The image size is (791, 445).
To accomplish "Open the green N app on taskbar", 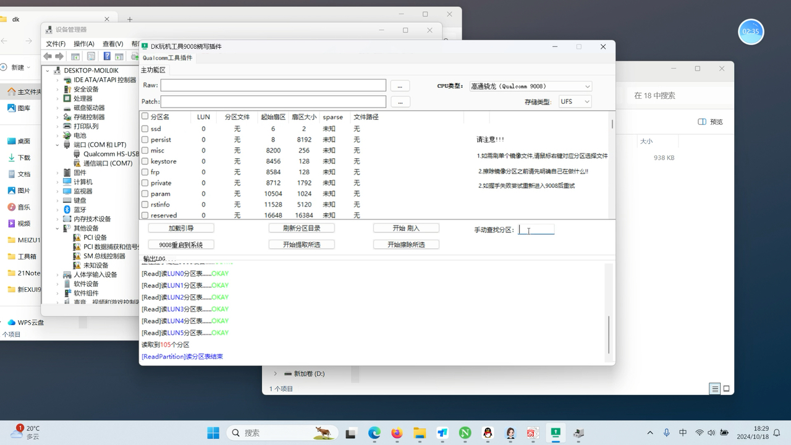I will [465, 433].
